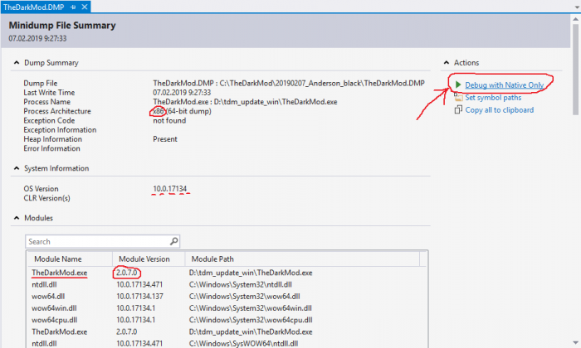Click the copy icon beside Copy all to clipboard
This screenshot has height=348, width=581.
pos(458,110)
